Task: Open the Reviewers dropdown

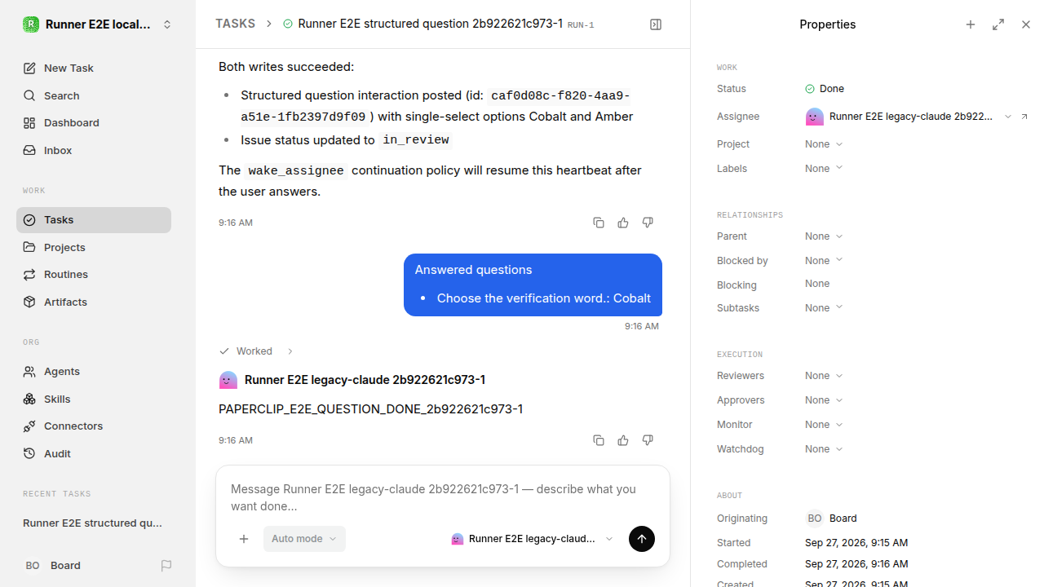Action: pos(824,376)
